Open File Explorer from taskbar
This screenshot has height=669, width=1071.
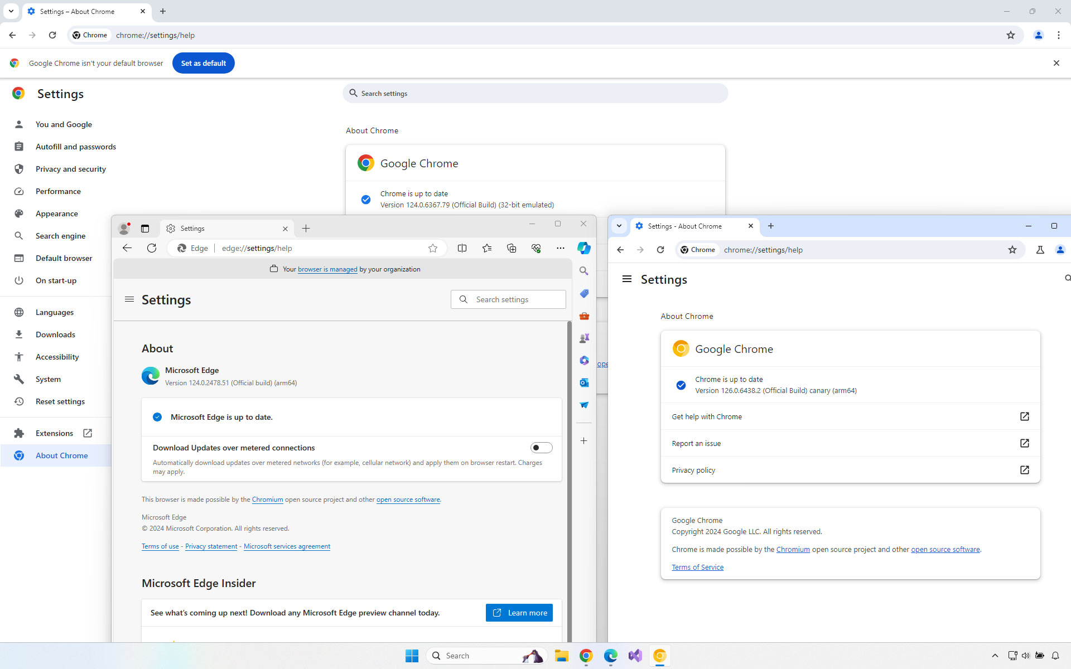tap(561, 656)
